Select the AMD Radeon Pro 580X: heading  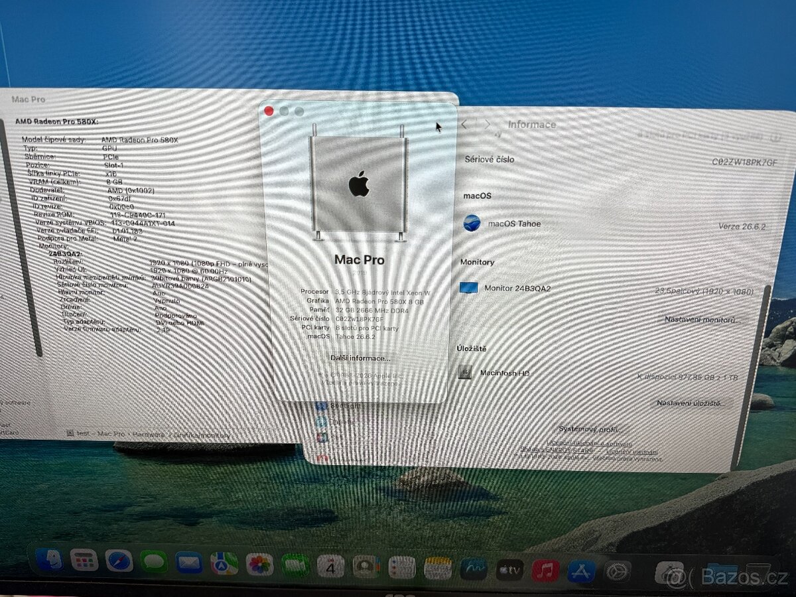click(x=56, y=121)
